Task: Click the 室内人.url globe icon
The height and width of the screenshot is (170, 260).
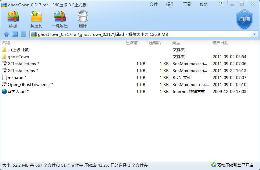Action: pyautogui.click(x=4, y=91)
